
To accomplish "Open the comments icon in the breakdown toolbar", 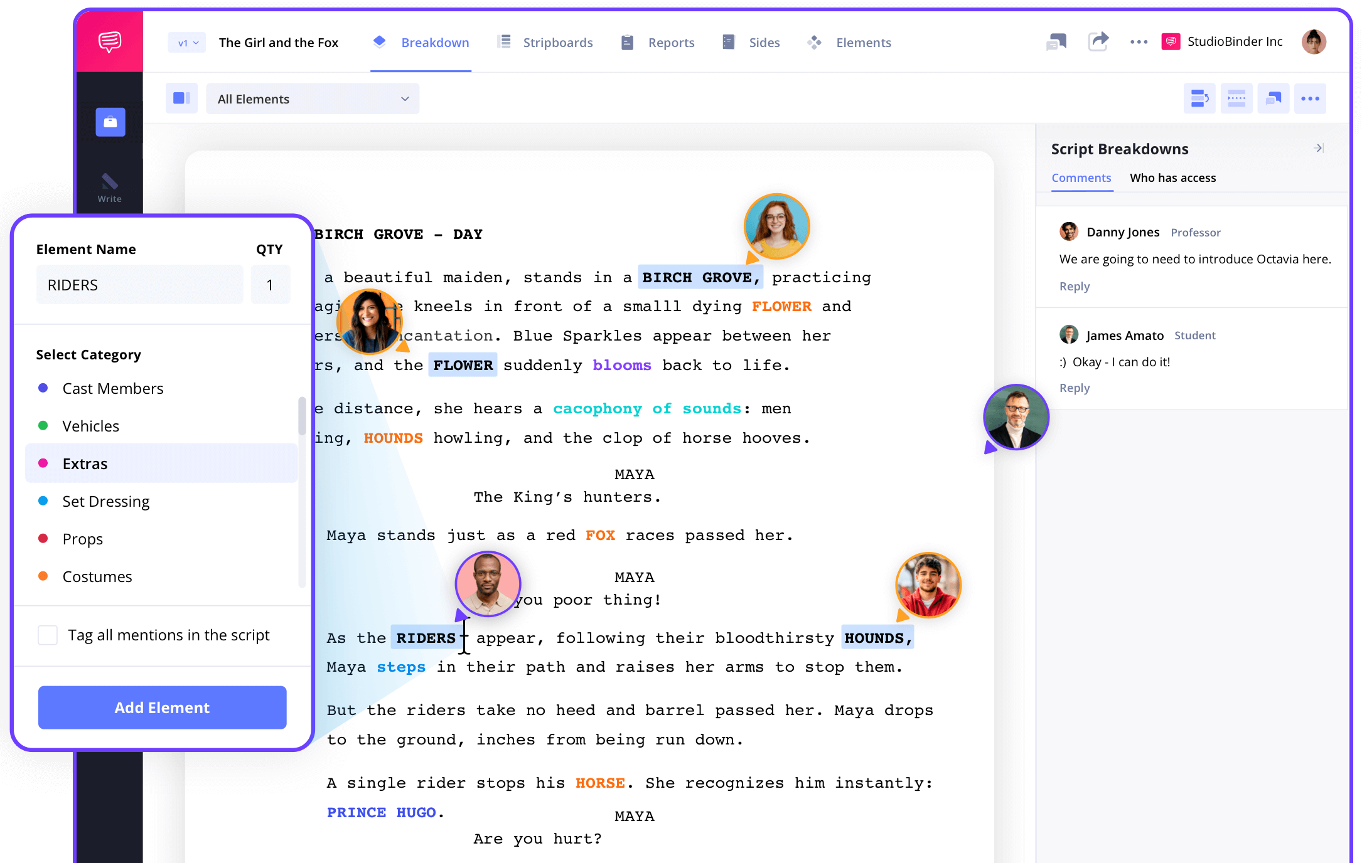I will (1273, 98).
